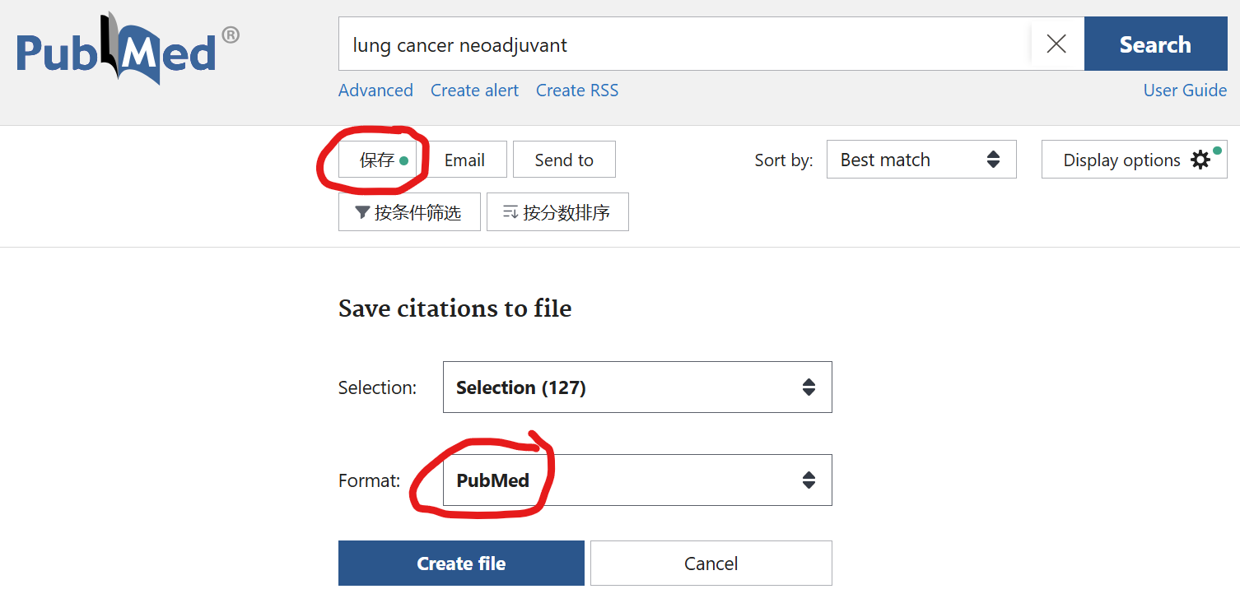
Task: Click Create RSS
Action: (x=576, y=90)
